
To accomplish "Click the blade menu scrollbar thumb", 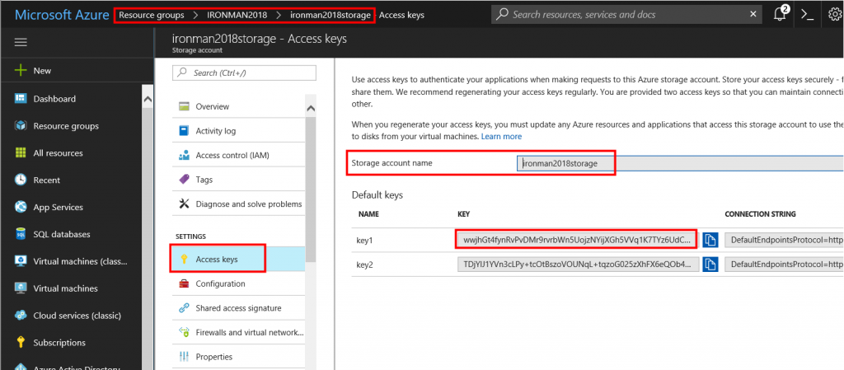I will click(311, 190).
